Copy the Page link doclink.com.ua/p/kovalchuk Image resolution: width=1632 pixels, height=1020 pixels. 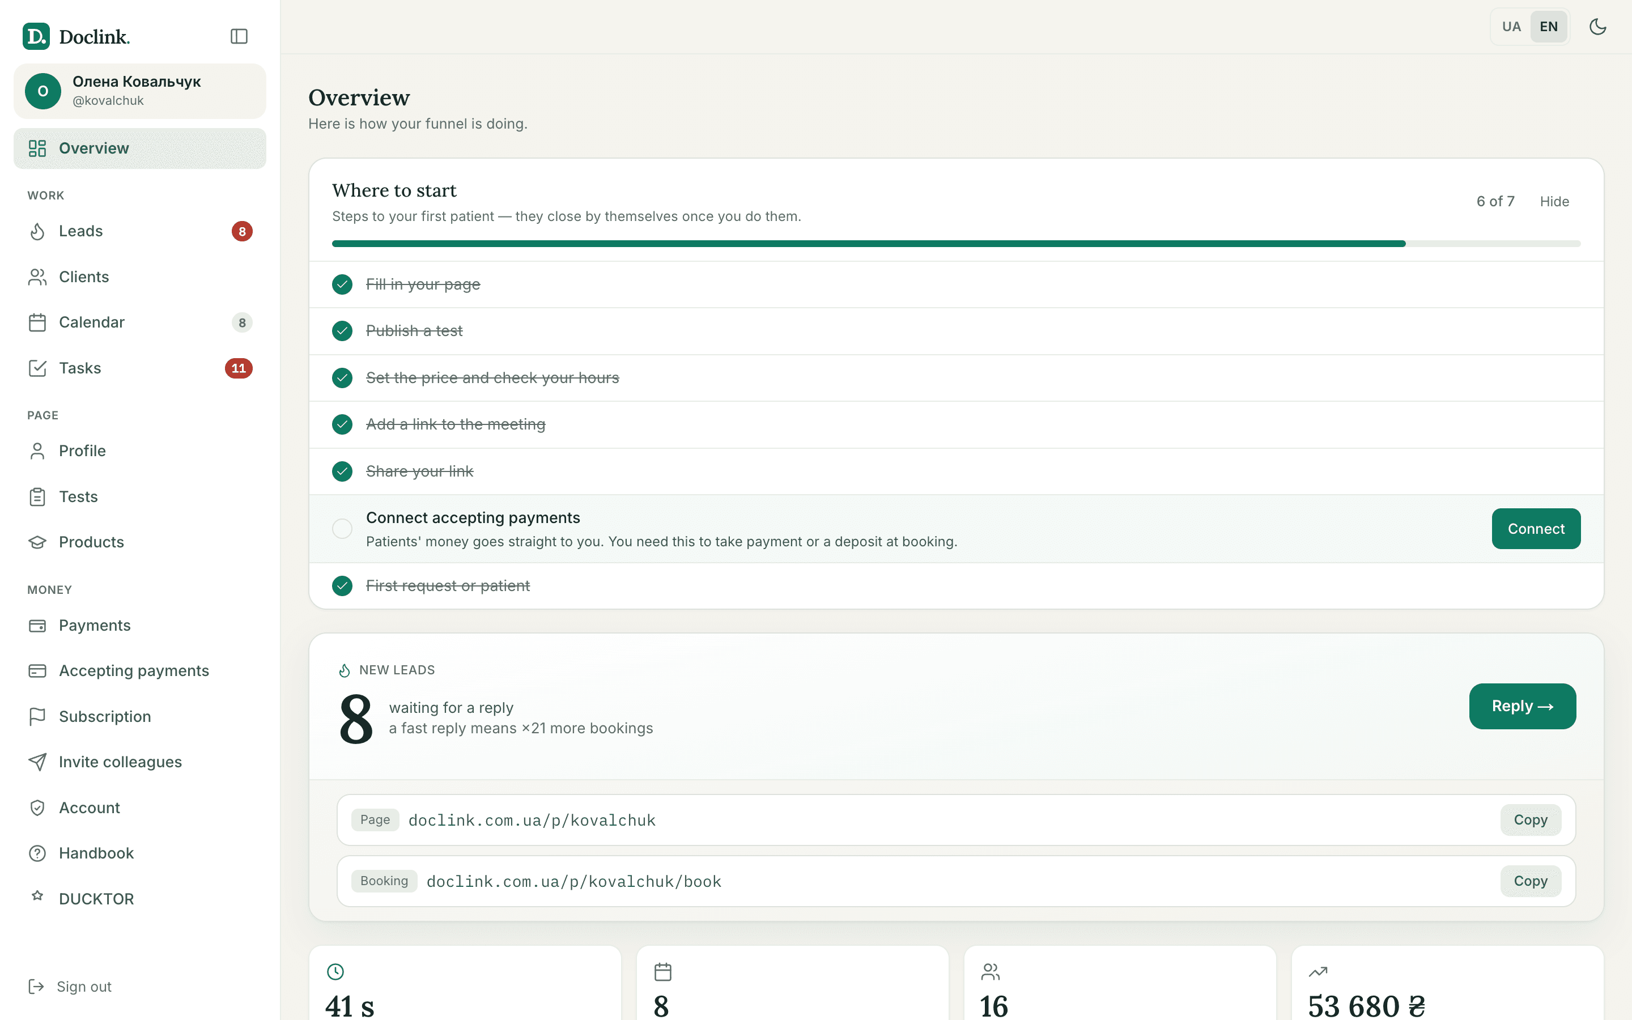click(x=1530, y=819)
